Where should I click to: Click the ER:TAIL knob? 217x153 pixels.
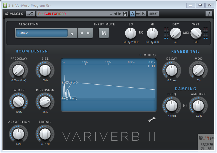(45, 134)
